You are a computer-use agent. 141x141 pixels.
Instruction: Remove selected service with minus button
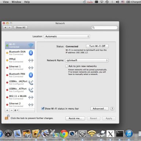tap(11, 110)
